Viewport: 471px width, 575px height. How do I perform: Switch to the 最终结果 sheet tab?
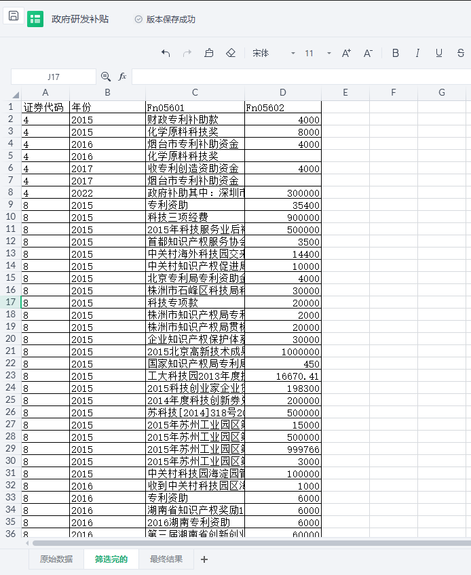pos(166,559)
